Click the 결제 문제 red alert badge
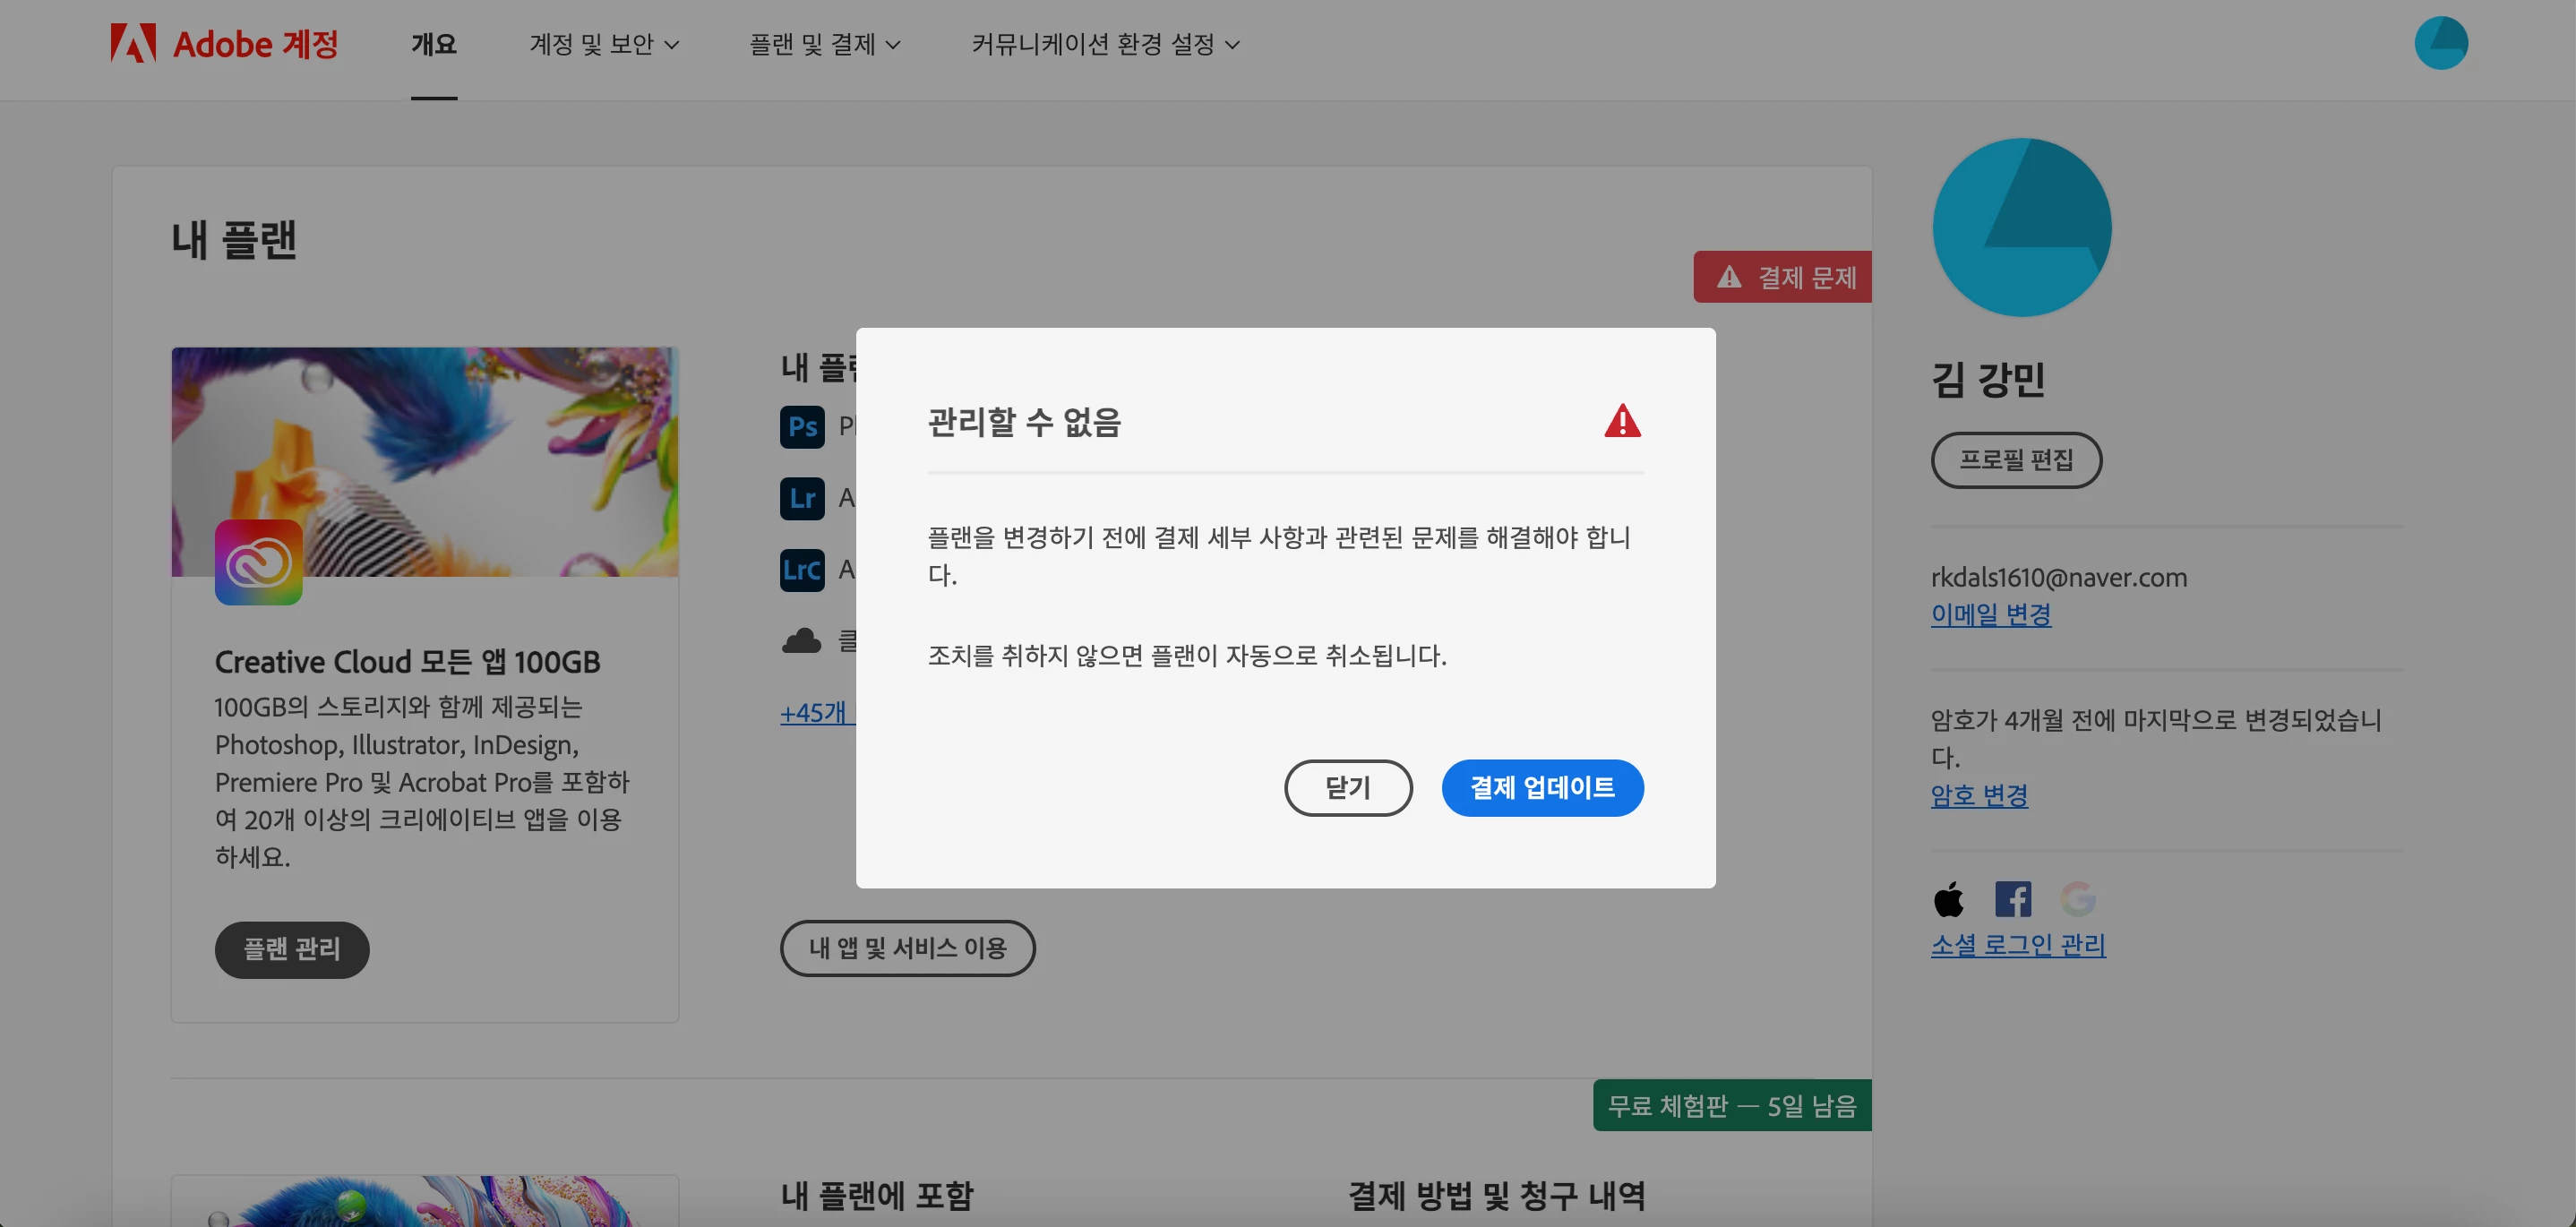The width and height of the screenshot is (2576, 1227). pos(1784,277)
